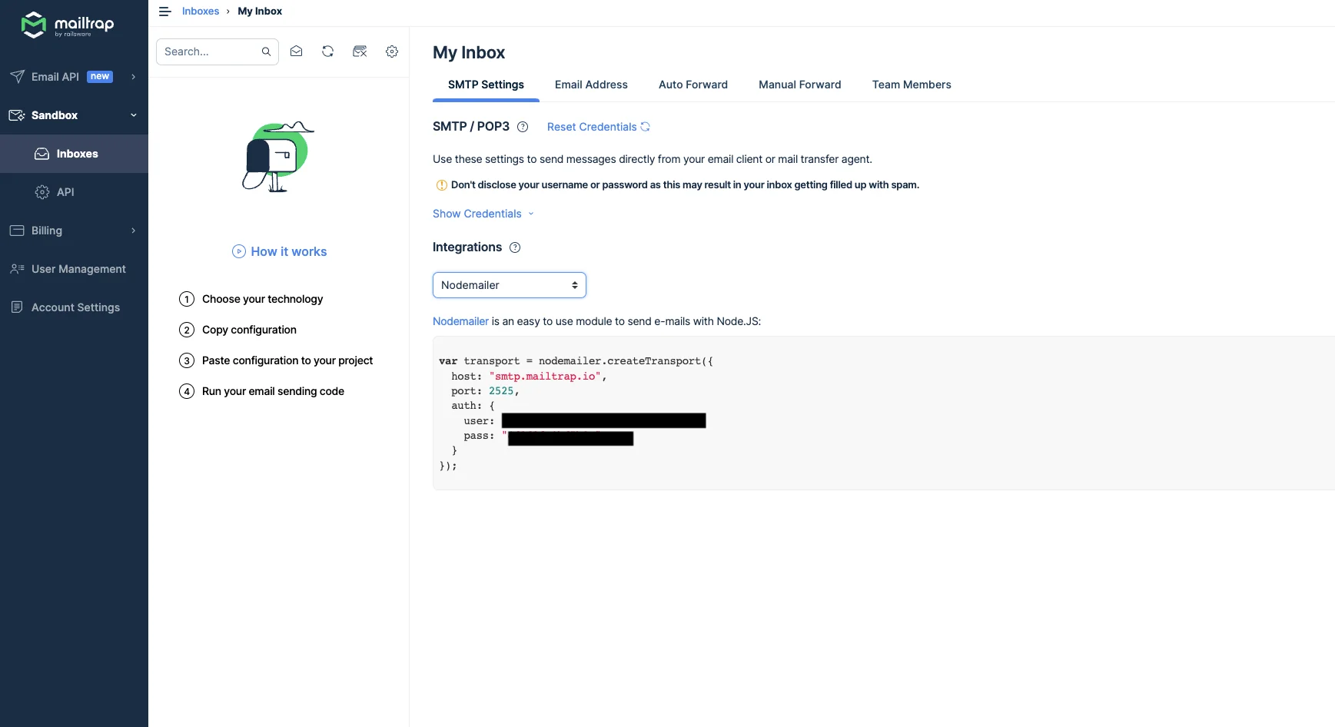The height and width of the screenshot is (727, 1335).
Task: Toggle the sidebar with the hamburger icon
Action: click(x=164, y=11)
